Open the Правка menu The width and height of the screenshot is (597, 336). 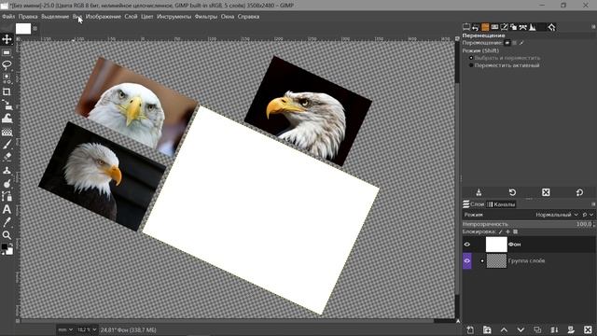tap(28, 17)
